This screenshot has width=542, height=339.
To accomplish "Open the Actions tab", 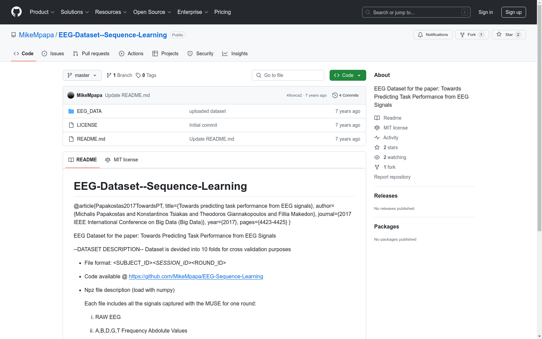I will click(x=131, y=54).
